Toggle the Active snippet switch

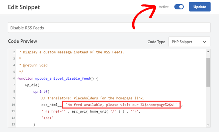pyautogui.click(x=179, y=7)
